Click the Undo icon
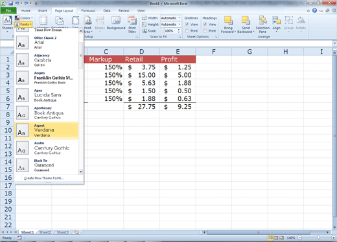Viewport: 337px width, 242px height. coord(17,3)
